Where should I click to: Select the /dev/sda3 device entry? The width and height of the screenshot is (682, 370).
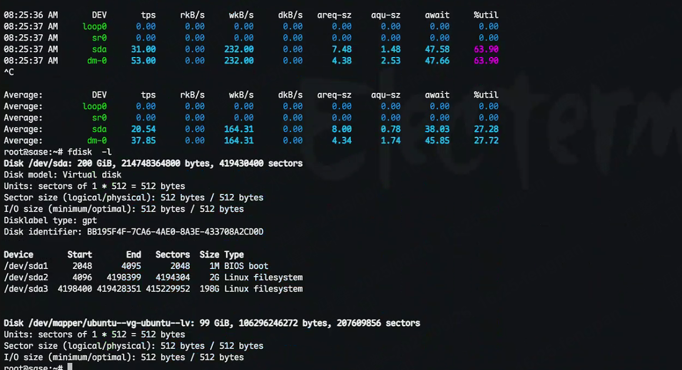(x=26, y=289)
